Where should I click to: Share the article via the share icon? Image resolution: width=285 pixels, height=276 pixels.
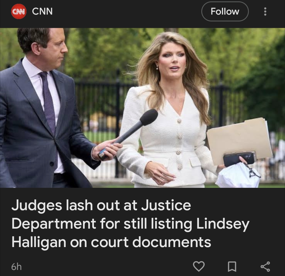[x=265, y=267]
